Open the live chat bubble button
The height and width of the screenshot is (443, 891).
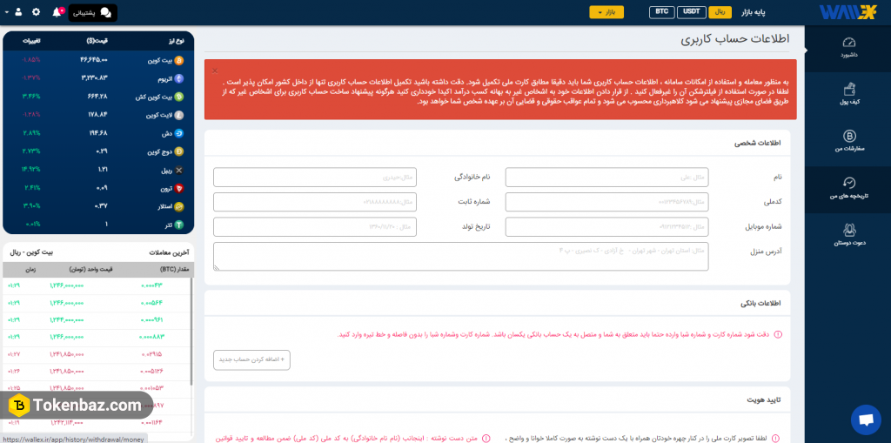866,420
